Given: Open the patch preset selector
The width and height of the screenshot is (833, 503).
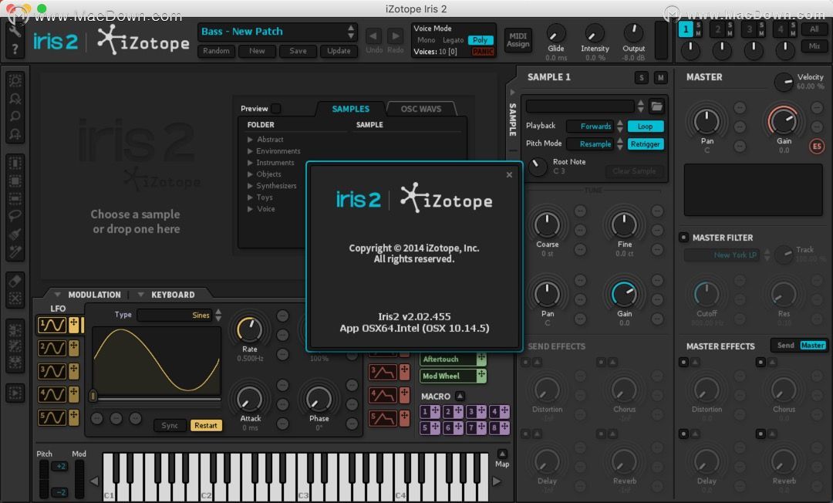Looking at the screenshot, I should point(277,32).
